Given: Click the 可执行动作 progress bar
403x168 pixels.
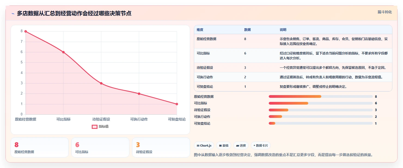Looking at the screenshot, I should coord(320,117).
